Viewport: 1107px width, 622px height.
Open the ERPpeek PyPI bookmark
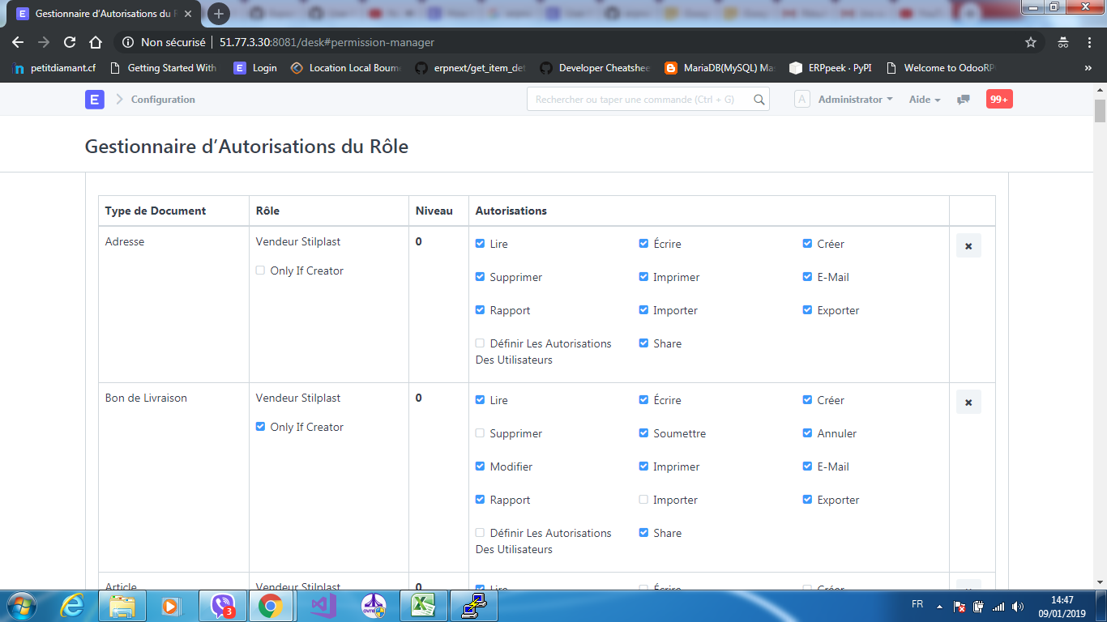pyautogui.click(x=831, y=68)
